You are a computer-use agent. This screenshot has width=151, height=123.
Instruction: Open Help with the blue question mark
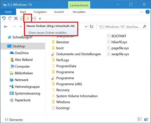click(147, 12)
